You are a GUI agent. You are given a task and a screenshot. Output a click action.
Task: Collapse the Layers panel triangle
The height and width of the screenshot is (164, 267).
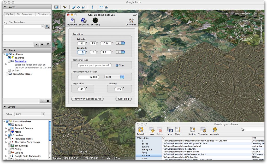(5, 107)
